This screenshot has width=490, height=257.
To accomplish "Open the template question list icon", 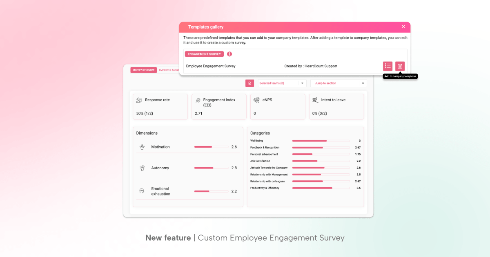I will [388, 66].
